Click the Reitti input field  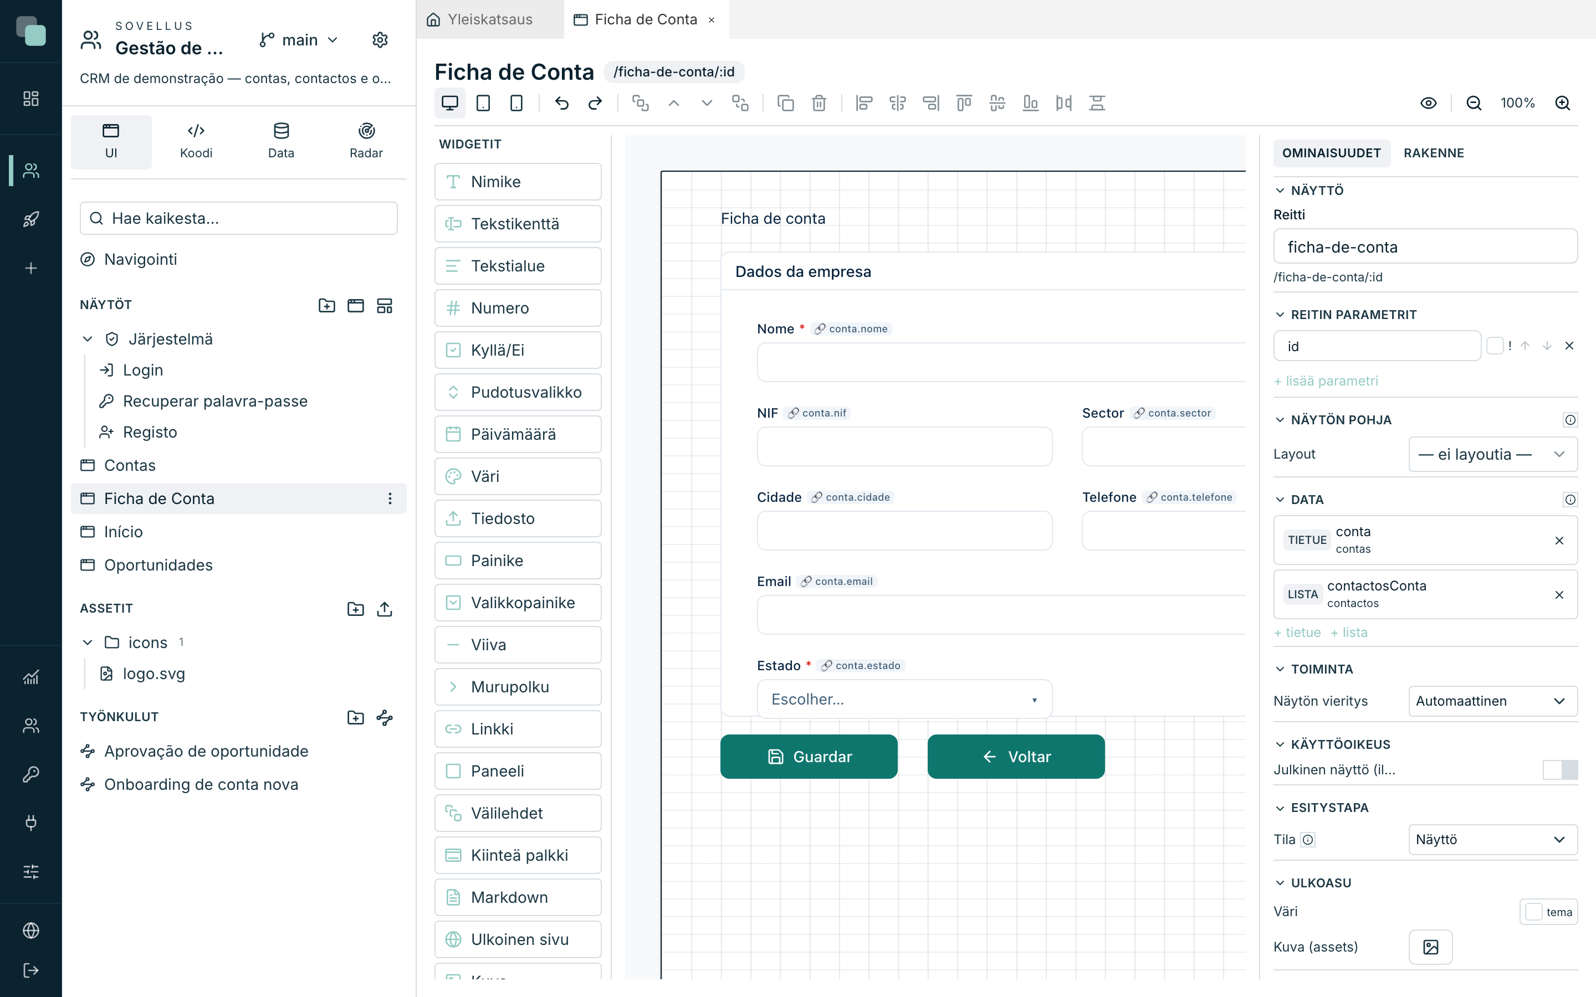tap(1425, 246)
